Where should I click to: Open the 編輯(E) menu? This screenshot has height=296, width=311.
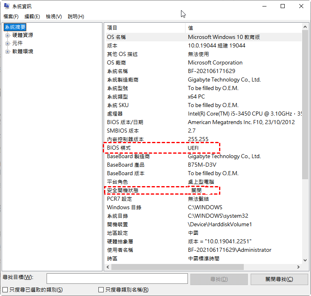(32, 17)
